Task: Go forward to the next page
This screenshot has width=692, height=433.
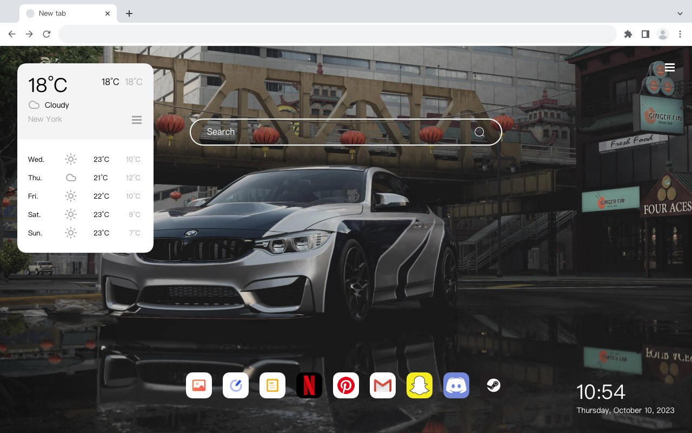Action: [x=29, y=34]
